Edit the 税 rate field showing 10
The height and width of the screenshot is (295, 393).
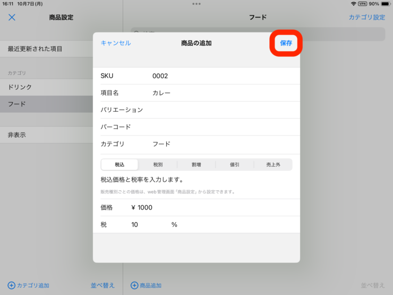point(196,224)
